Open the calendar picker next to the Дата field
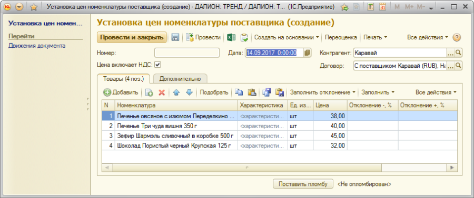474x198 pixels. [x=308, y=53]
